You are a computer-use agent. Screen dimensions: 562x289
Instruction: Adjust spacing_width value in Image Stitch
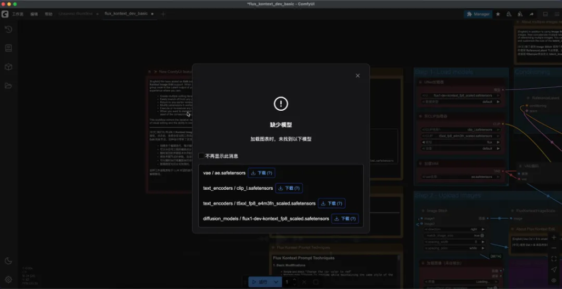[x=454, y=242]
